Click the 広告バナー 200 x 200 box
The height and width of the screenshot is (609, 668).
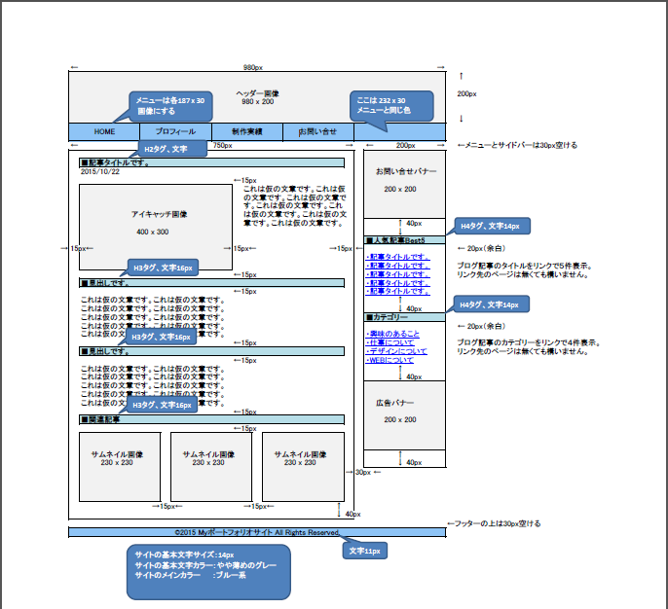point(404,415)
